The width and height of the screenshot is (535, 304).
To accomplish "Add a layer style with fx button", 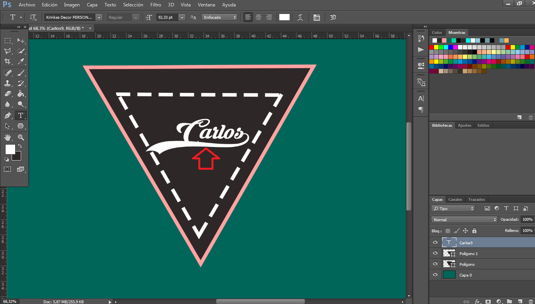I will point(477,301).
